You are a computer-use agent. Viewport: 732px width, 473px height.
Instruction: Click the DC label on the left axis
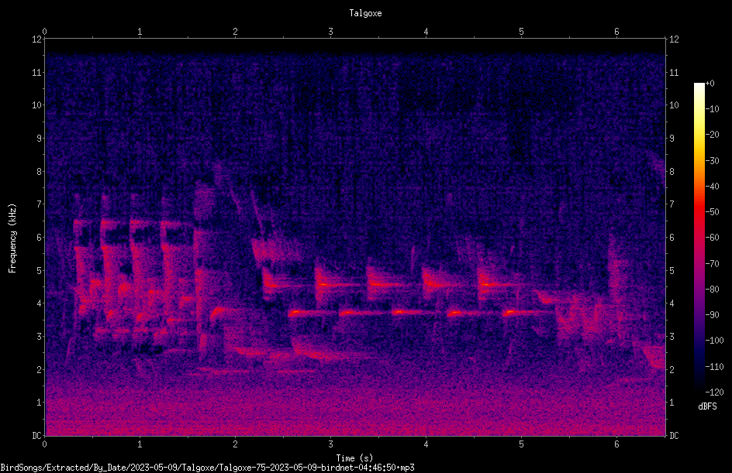[36, 435]
